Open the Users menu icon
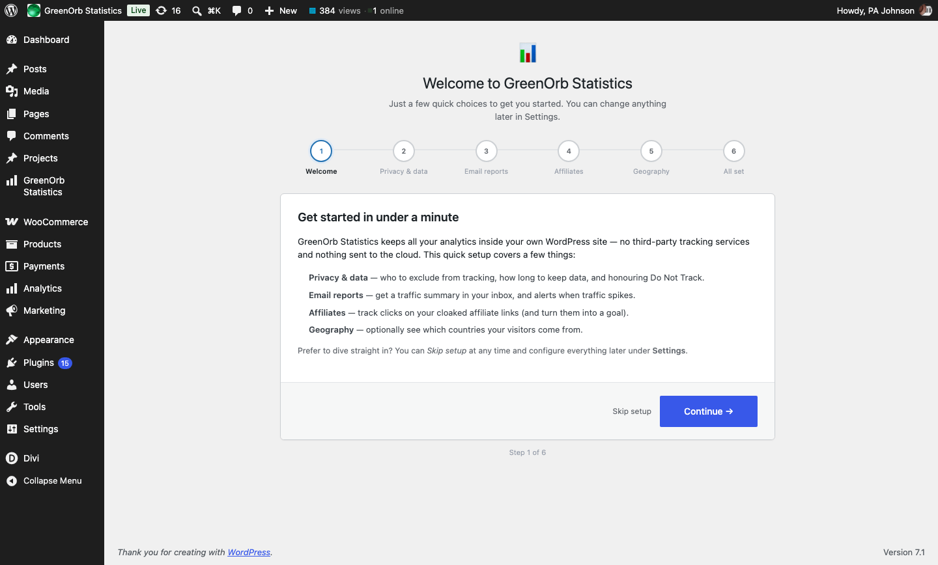 pos(12,385)
